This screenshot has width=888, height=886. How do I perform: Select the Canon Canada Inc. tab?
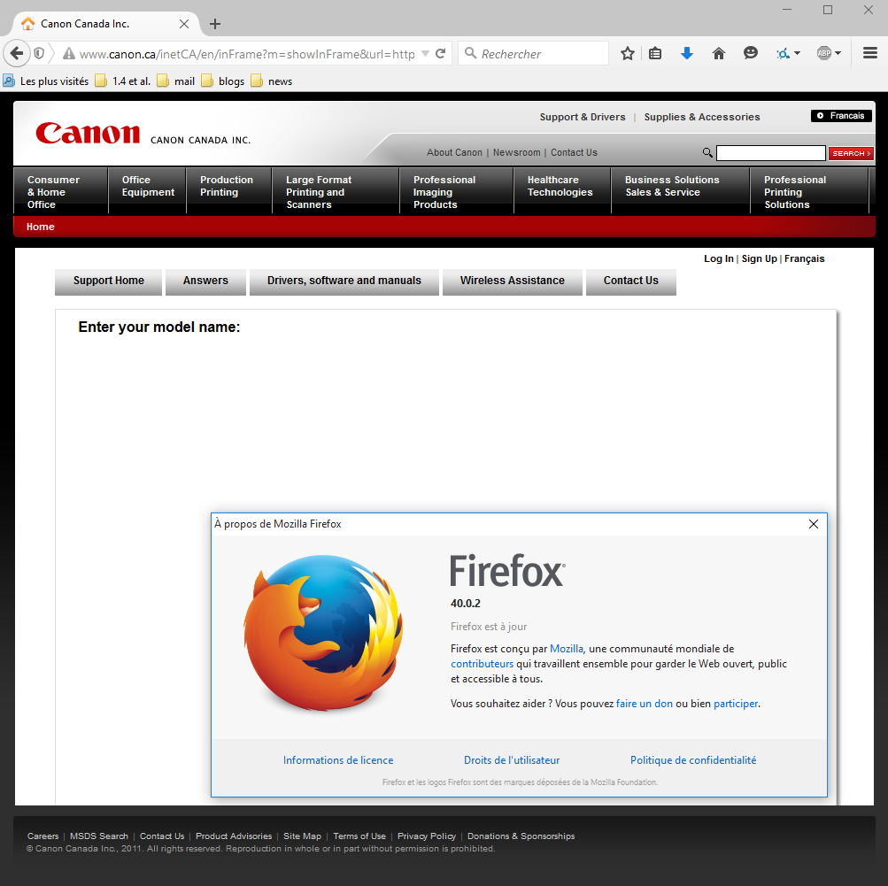[x=105, y=24]
